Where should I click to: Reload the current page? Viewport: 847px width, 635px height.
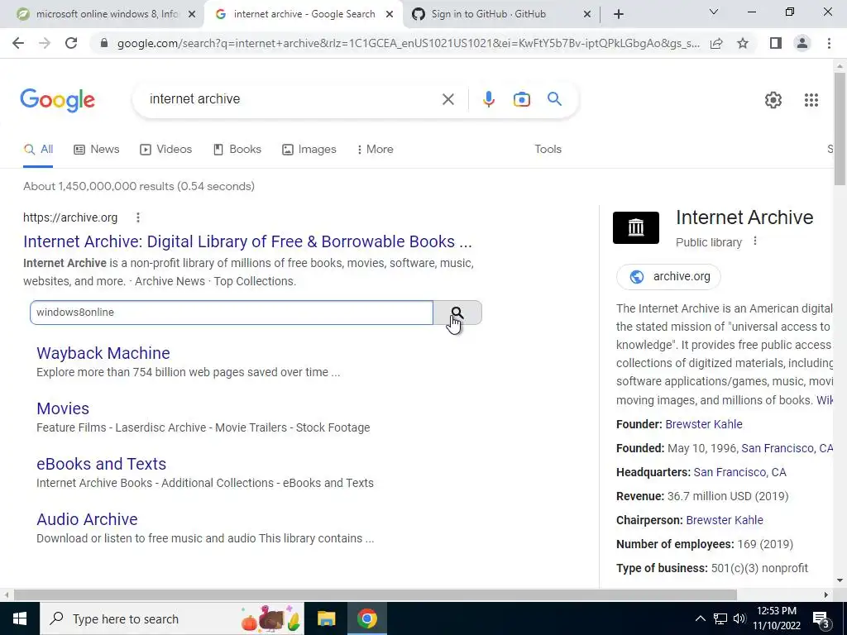[71, 43]
